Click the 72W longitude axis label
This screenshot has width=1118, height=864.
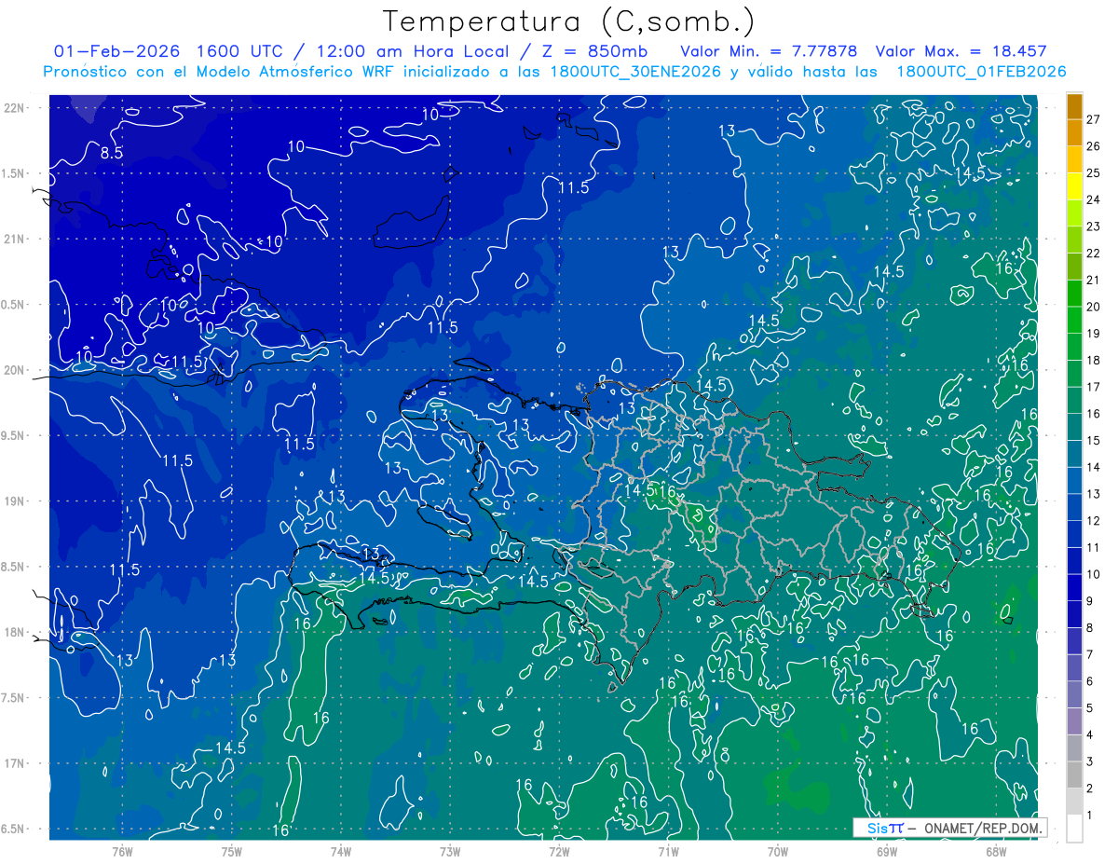pyautogui.click(x=559, y=851)
